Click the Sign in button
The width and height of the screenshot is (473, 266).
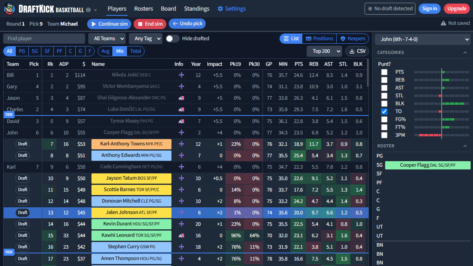pos(430,9)
